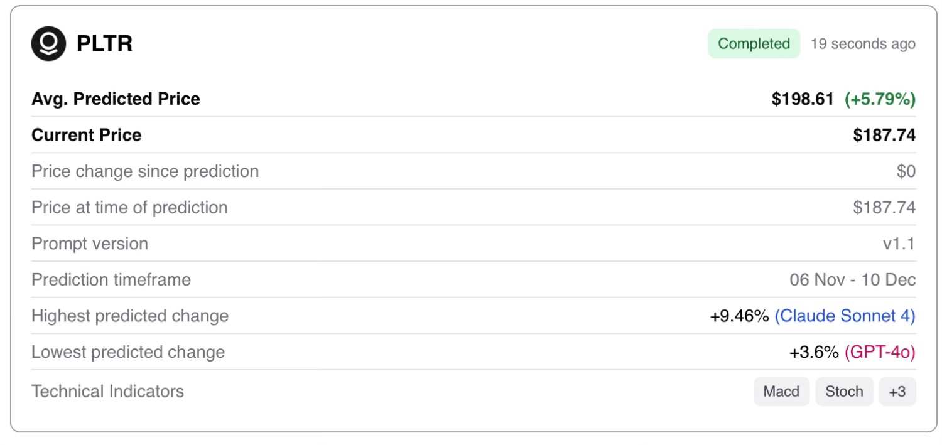Click the $198.61 average predicted price
The width and height of the screenshot is (942, 445).
coord(803,99)
